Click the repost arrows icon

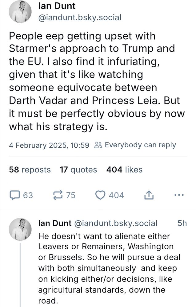58,195
